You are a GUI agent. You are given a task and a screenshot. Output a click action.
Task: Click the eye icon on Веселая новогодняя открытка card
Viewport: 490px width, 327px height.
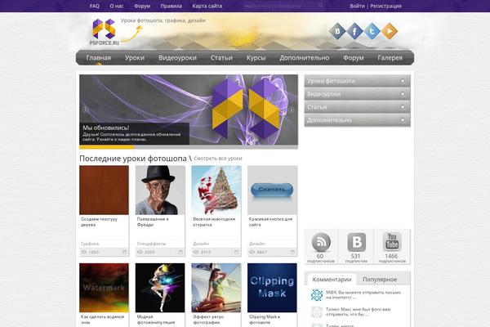pyautogui.click(x=196, y=252)
